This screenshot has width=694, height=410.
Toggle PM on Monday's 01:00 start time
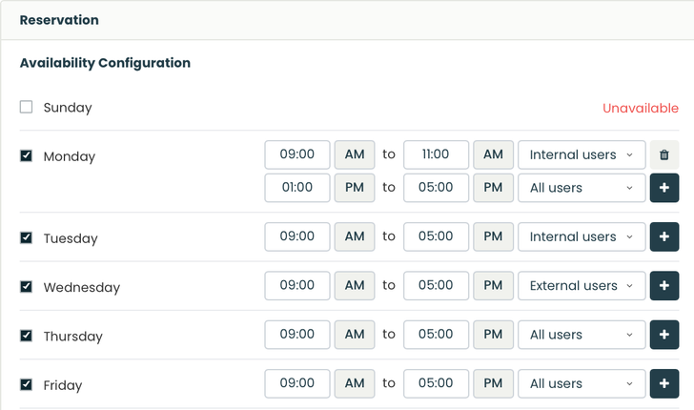tap(355, 188)
